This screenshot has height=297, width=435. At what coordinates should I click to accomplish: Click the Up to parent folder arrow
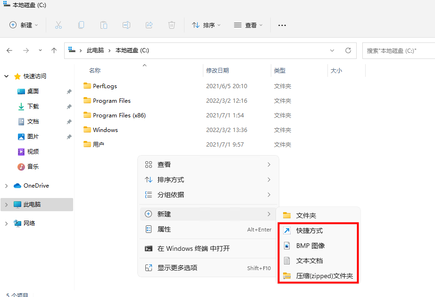coord(54,50)
